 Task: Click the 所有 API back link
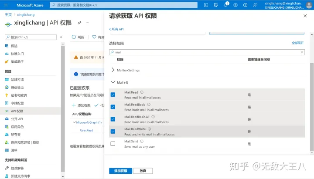click(x=117, y=29)
